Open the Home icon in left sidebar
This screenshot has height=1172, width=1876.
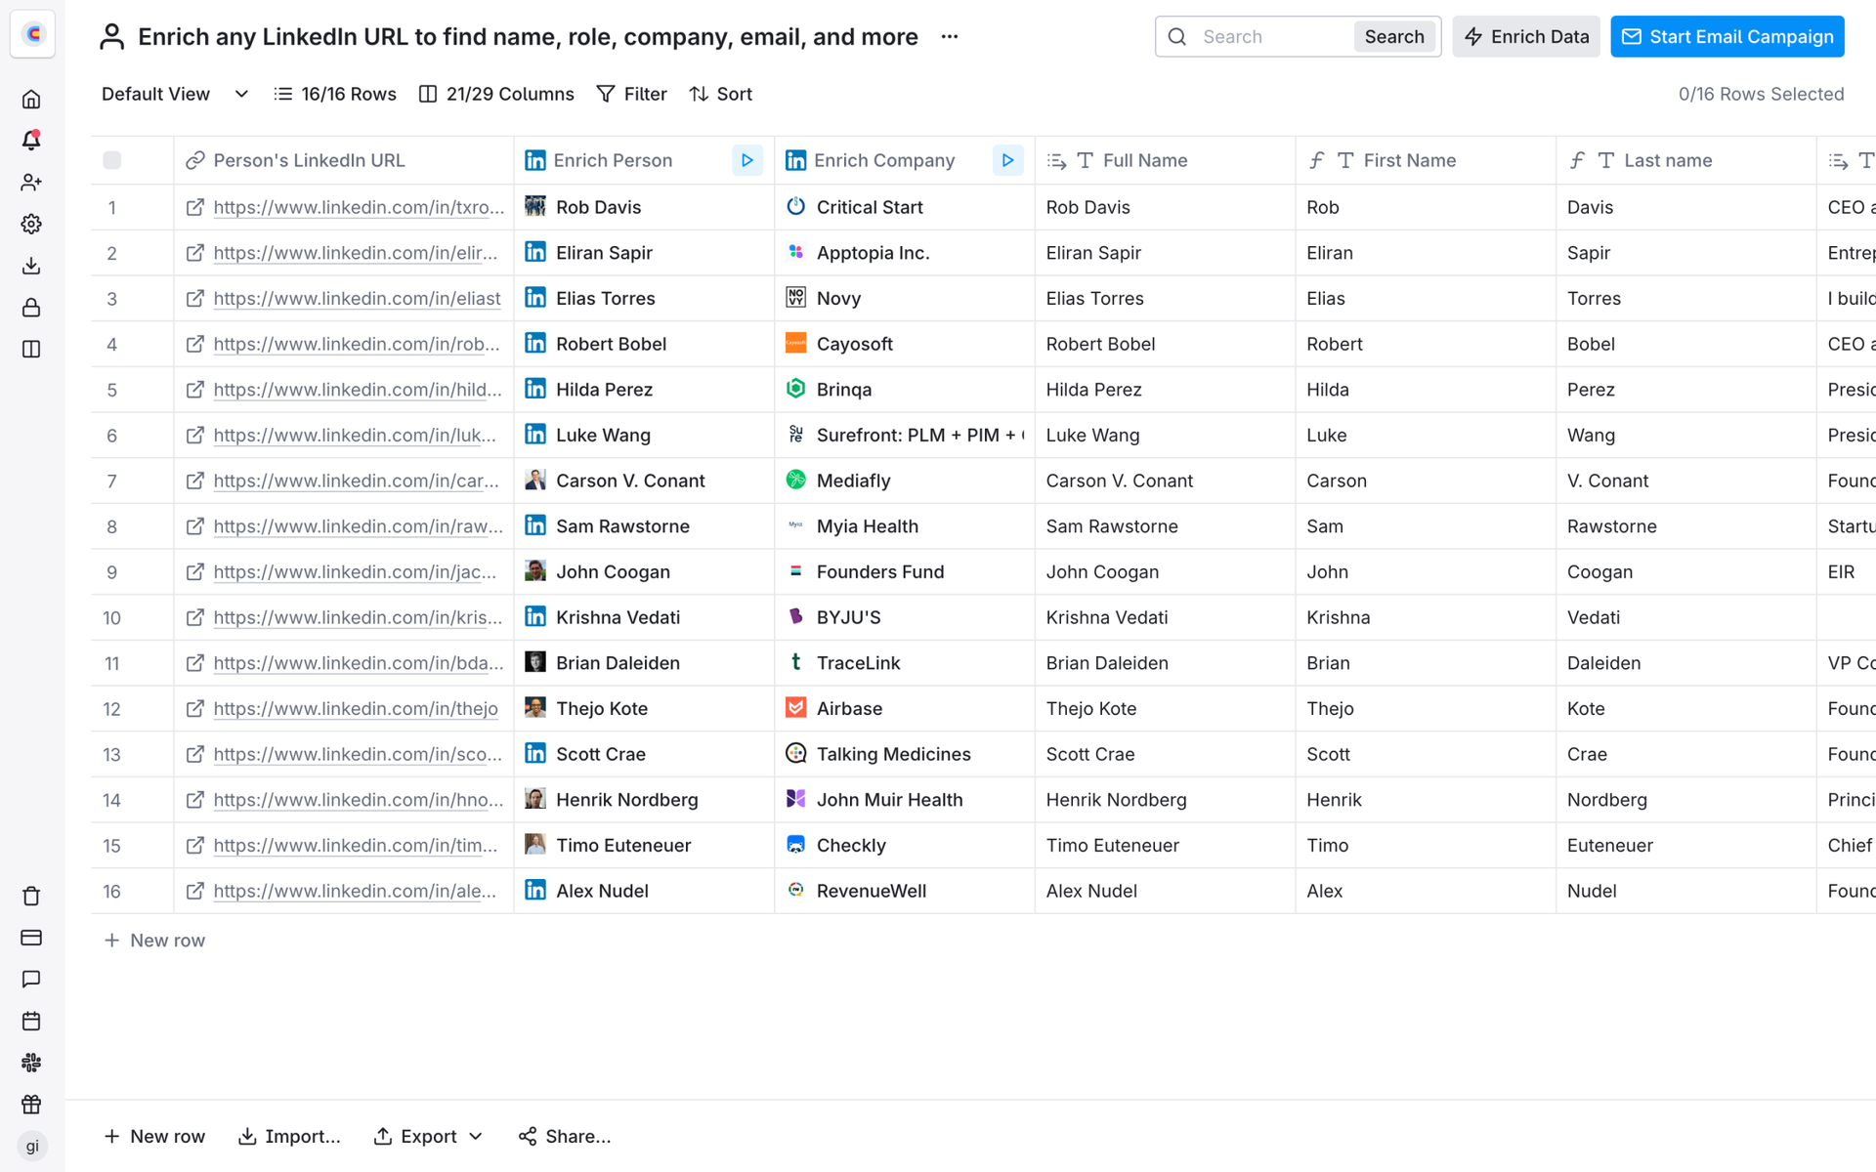click(x=31, y=99)
